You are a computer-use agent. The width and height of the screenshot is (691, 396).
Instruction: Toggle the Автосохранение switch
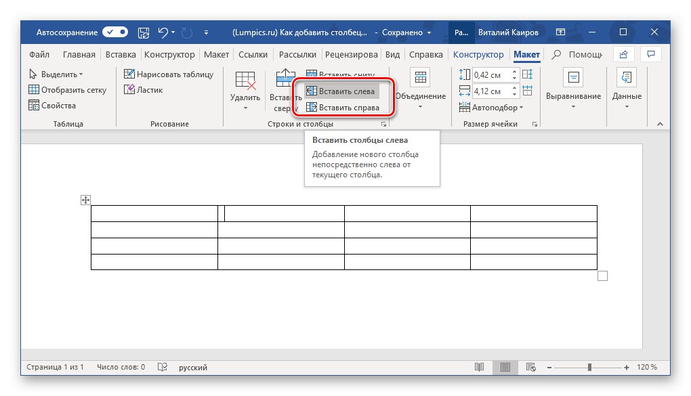coord(116,32)
